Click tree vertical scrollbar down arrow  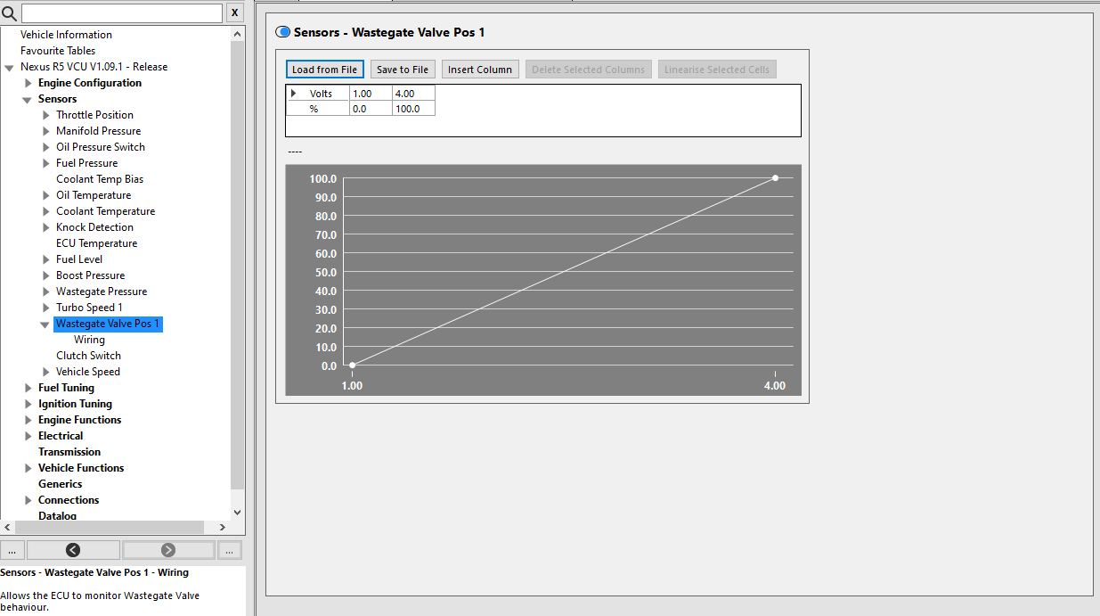click(237, 513)
